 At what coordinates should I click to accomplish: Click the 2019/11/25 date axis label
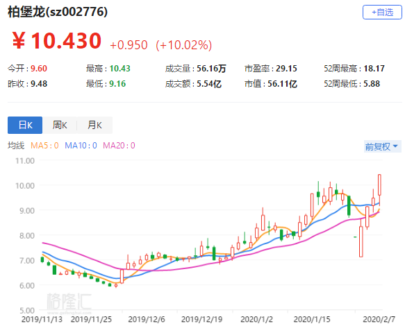(91, 319)
